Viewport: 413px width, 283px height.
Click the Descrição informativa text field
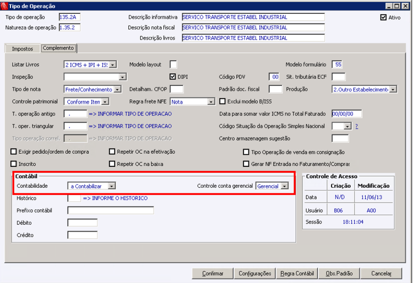point(253,17)
